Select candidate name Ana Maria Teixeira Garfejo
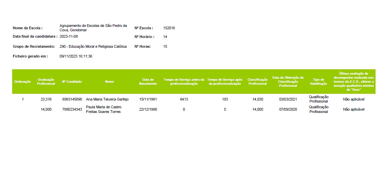 [x=107, y=100]
